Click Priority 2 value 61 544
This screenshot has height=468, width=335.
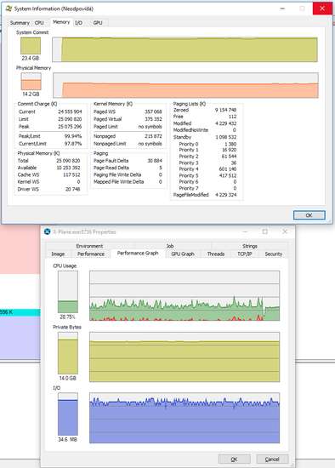[x=230, y=157]
